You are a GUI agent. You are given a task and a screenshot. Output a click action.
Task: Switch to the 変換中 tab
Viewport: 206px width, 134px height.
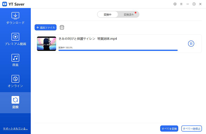[x=108, y=15]
